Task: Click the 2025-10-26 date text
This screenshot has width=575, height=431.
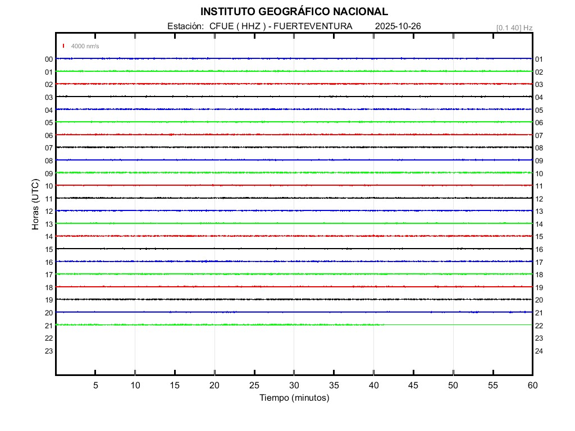Action: coord(398,26)
